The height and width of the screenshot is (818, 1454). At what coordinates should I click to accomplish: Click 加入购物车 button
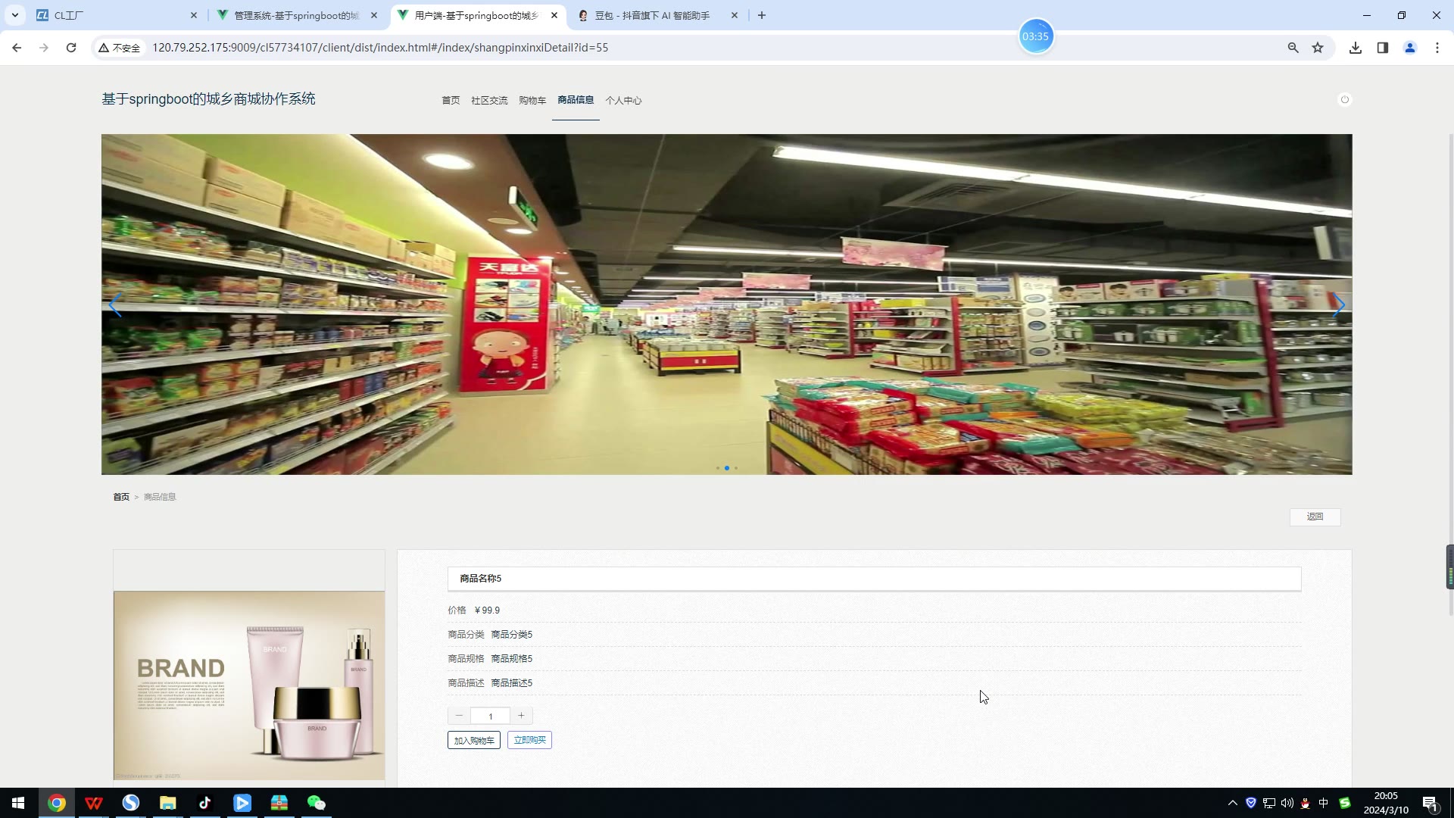pos(473,740)
